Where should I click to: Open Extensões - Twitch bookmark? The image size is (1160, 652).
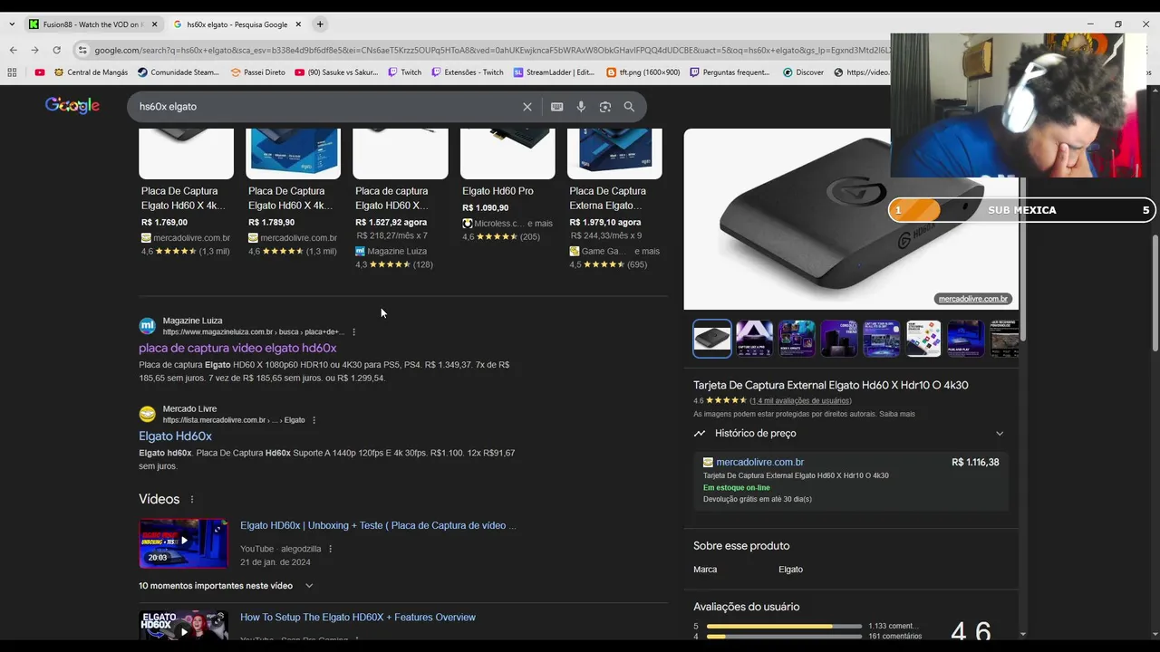[468, 72]
